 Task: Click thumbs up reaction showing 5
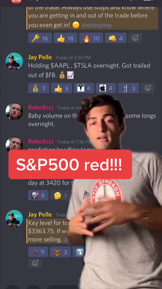pos(62,88)
